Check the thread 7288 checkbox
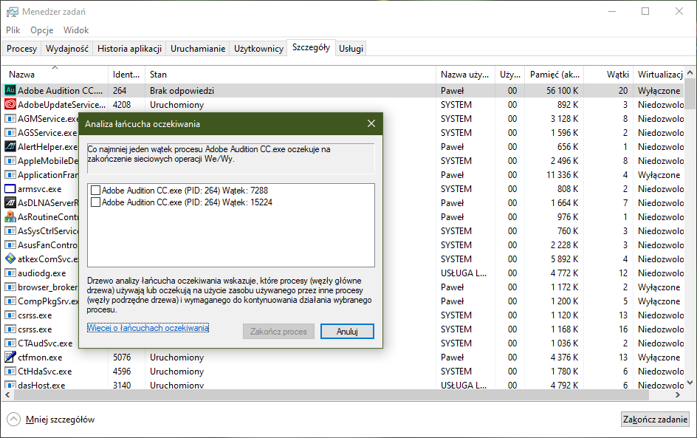The image size is (697, 438). pos(95,191)
